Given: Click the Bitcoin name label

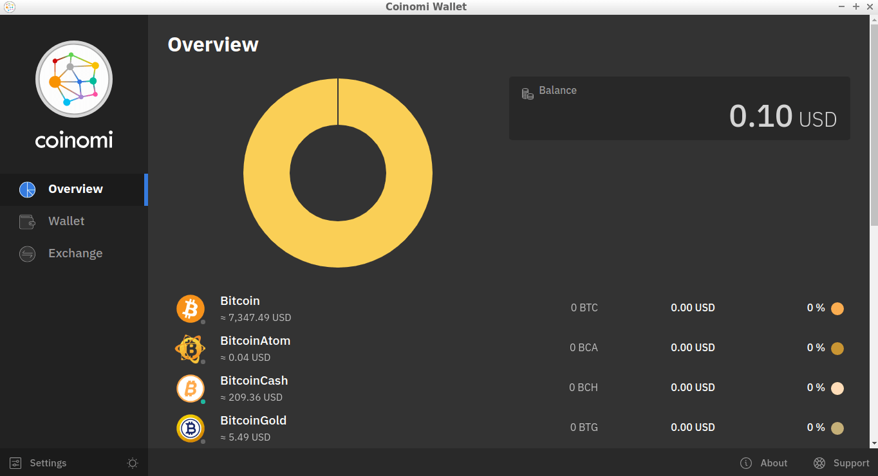Looking at the screenshot, I should [240, 301].
